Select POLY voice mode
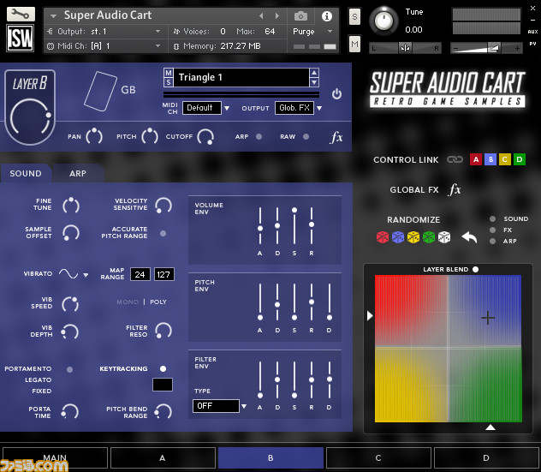 click(x=158, y=302)
